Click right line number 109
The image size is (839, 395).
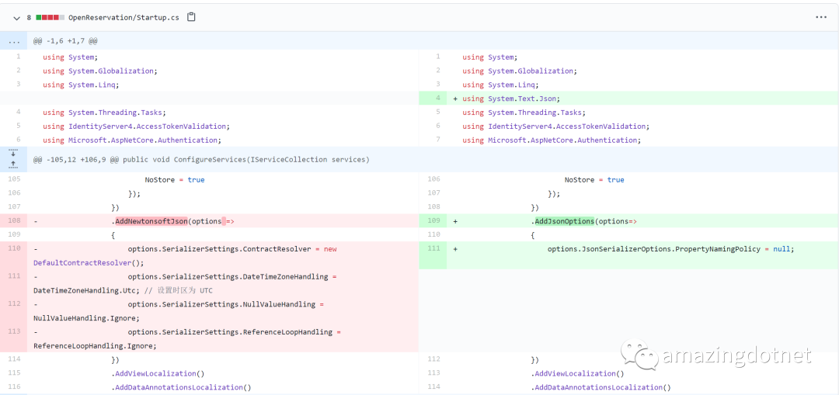433,221
